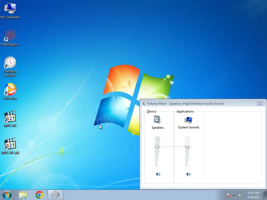Open the Windows Start menu
This screenshot has height=200, width=267.
tap(7, 195)
